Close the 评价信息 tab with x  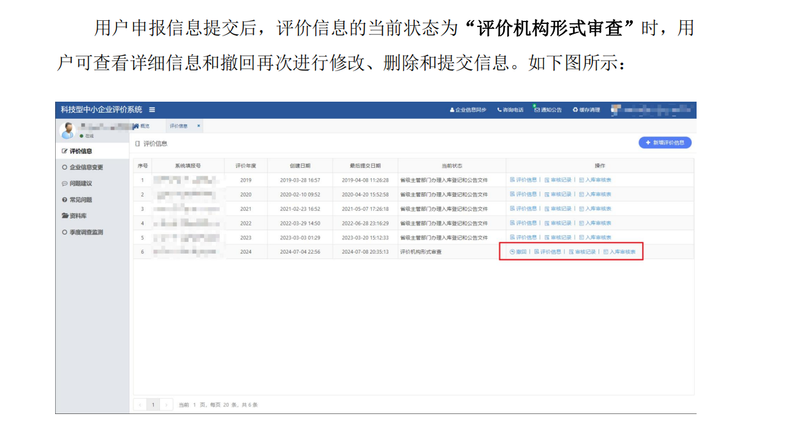[x=198, y=126]
